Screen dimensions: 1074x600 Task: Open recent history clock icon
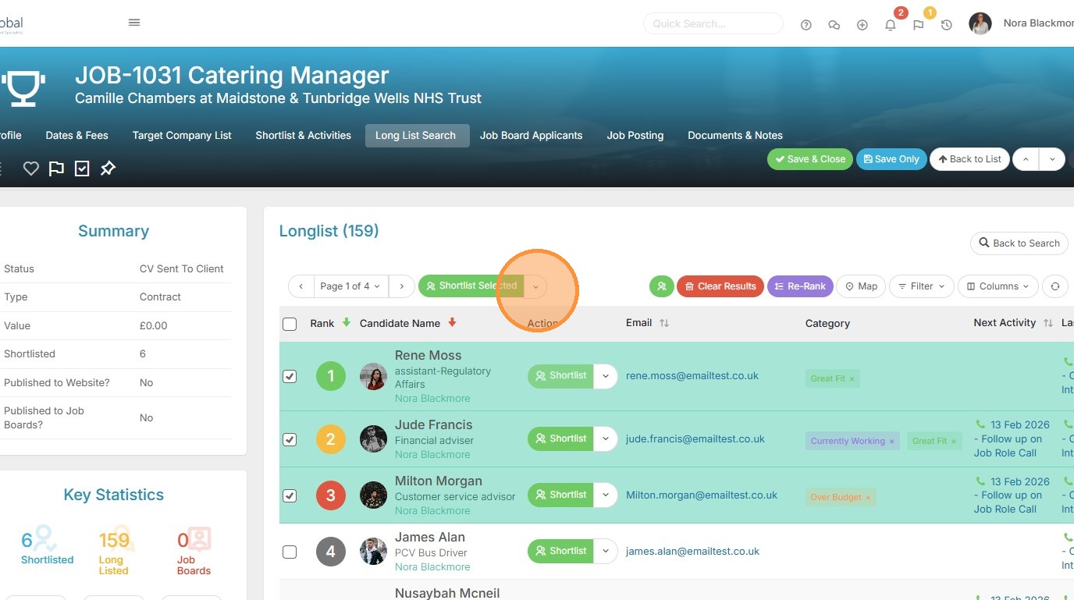tap(947, 25)
